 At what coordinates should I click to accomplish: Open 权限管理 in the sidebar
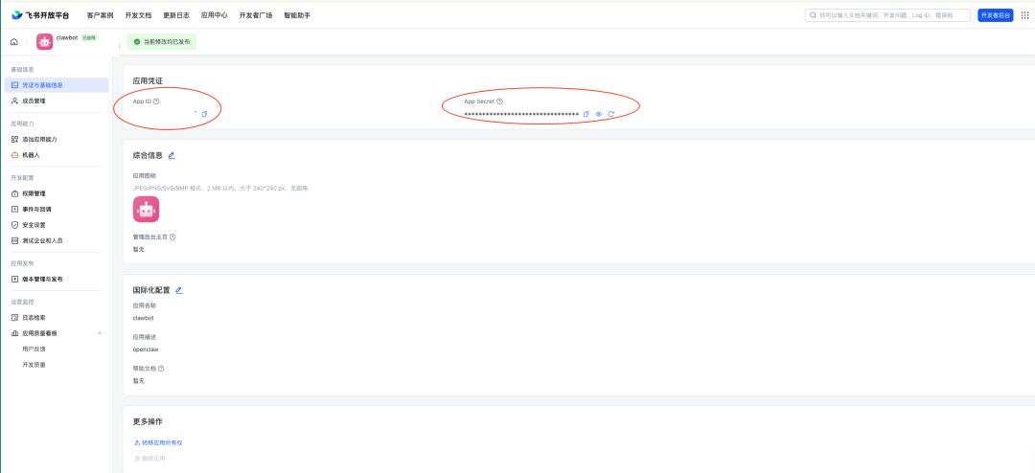[x=34, y=193]
